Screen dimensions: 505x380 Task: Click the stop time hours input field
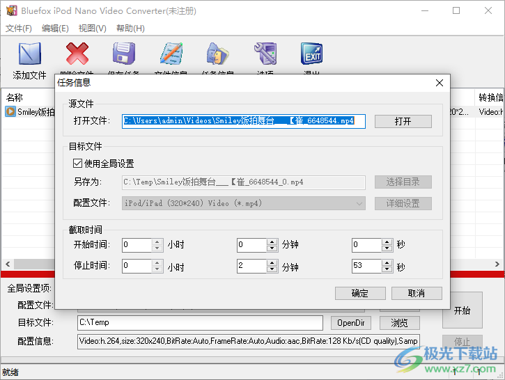pos(137,266)
